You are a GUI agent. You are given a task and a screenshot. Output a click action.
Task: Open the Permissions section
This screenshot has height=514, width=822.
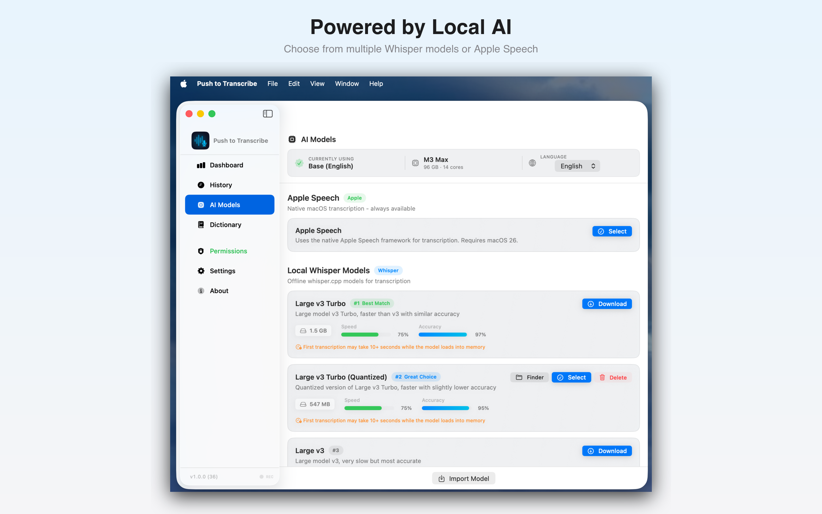click(228, 251)
